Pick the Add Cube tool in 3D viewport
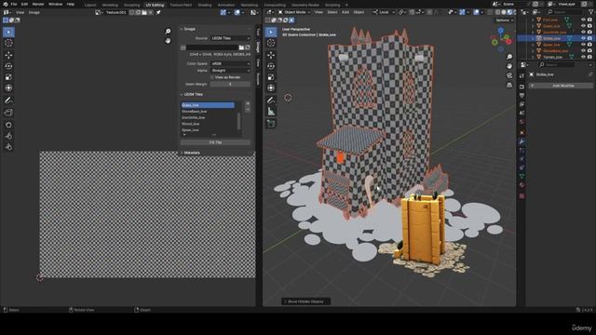 tap(271, 124)
